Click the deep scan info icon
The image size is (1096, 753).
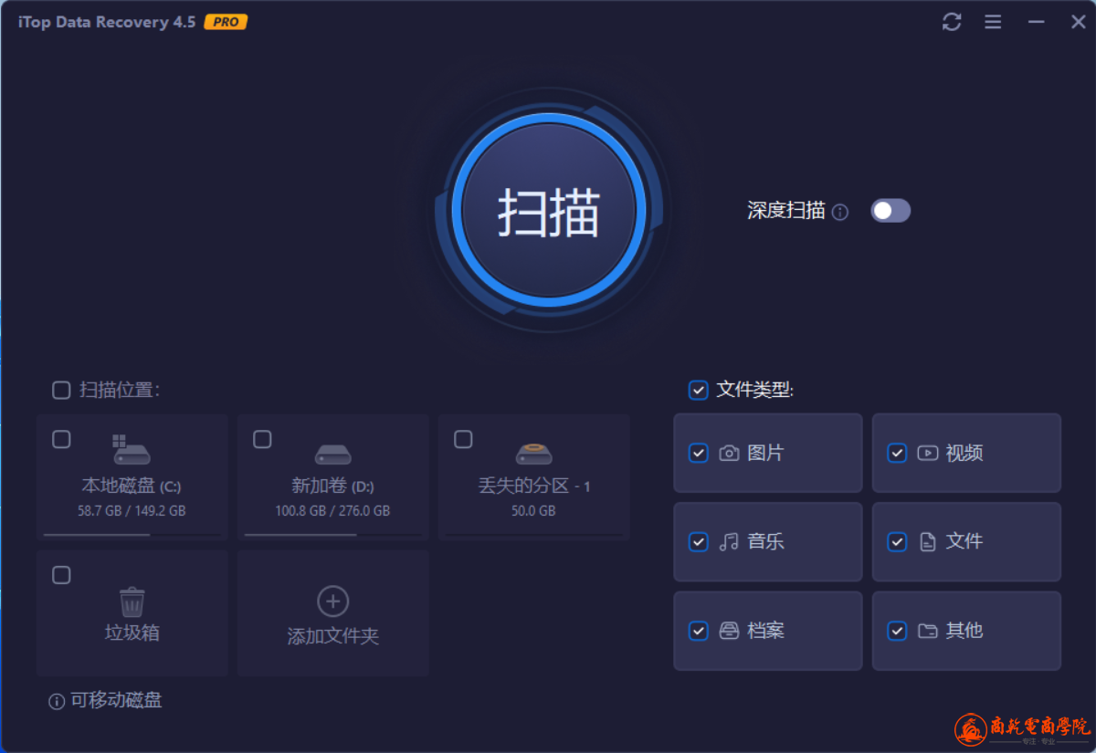coord(840,212)
